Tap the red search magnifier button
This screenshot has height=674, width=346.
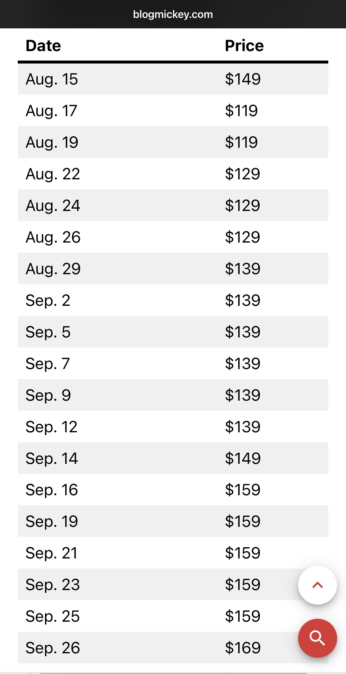click(317, 638)
